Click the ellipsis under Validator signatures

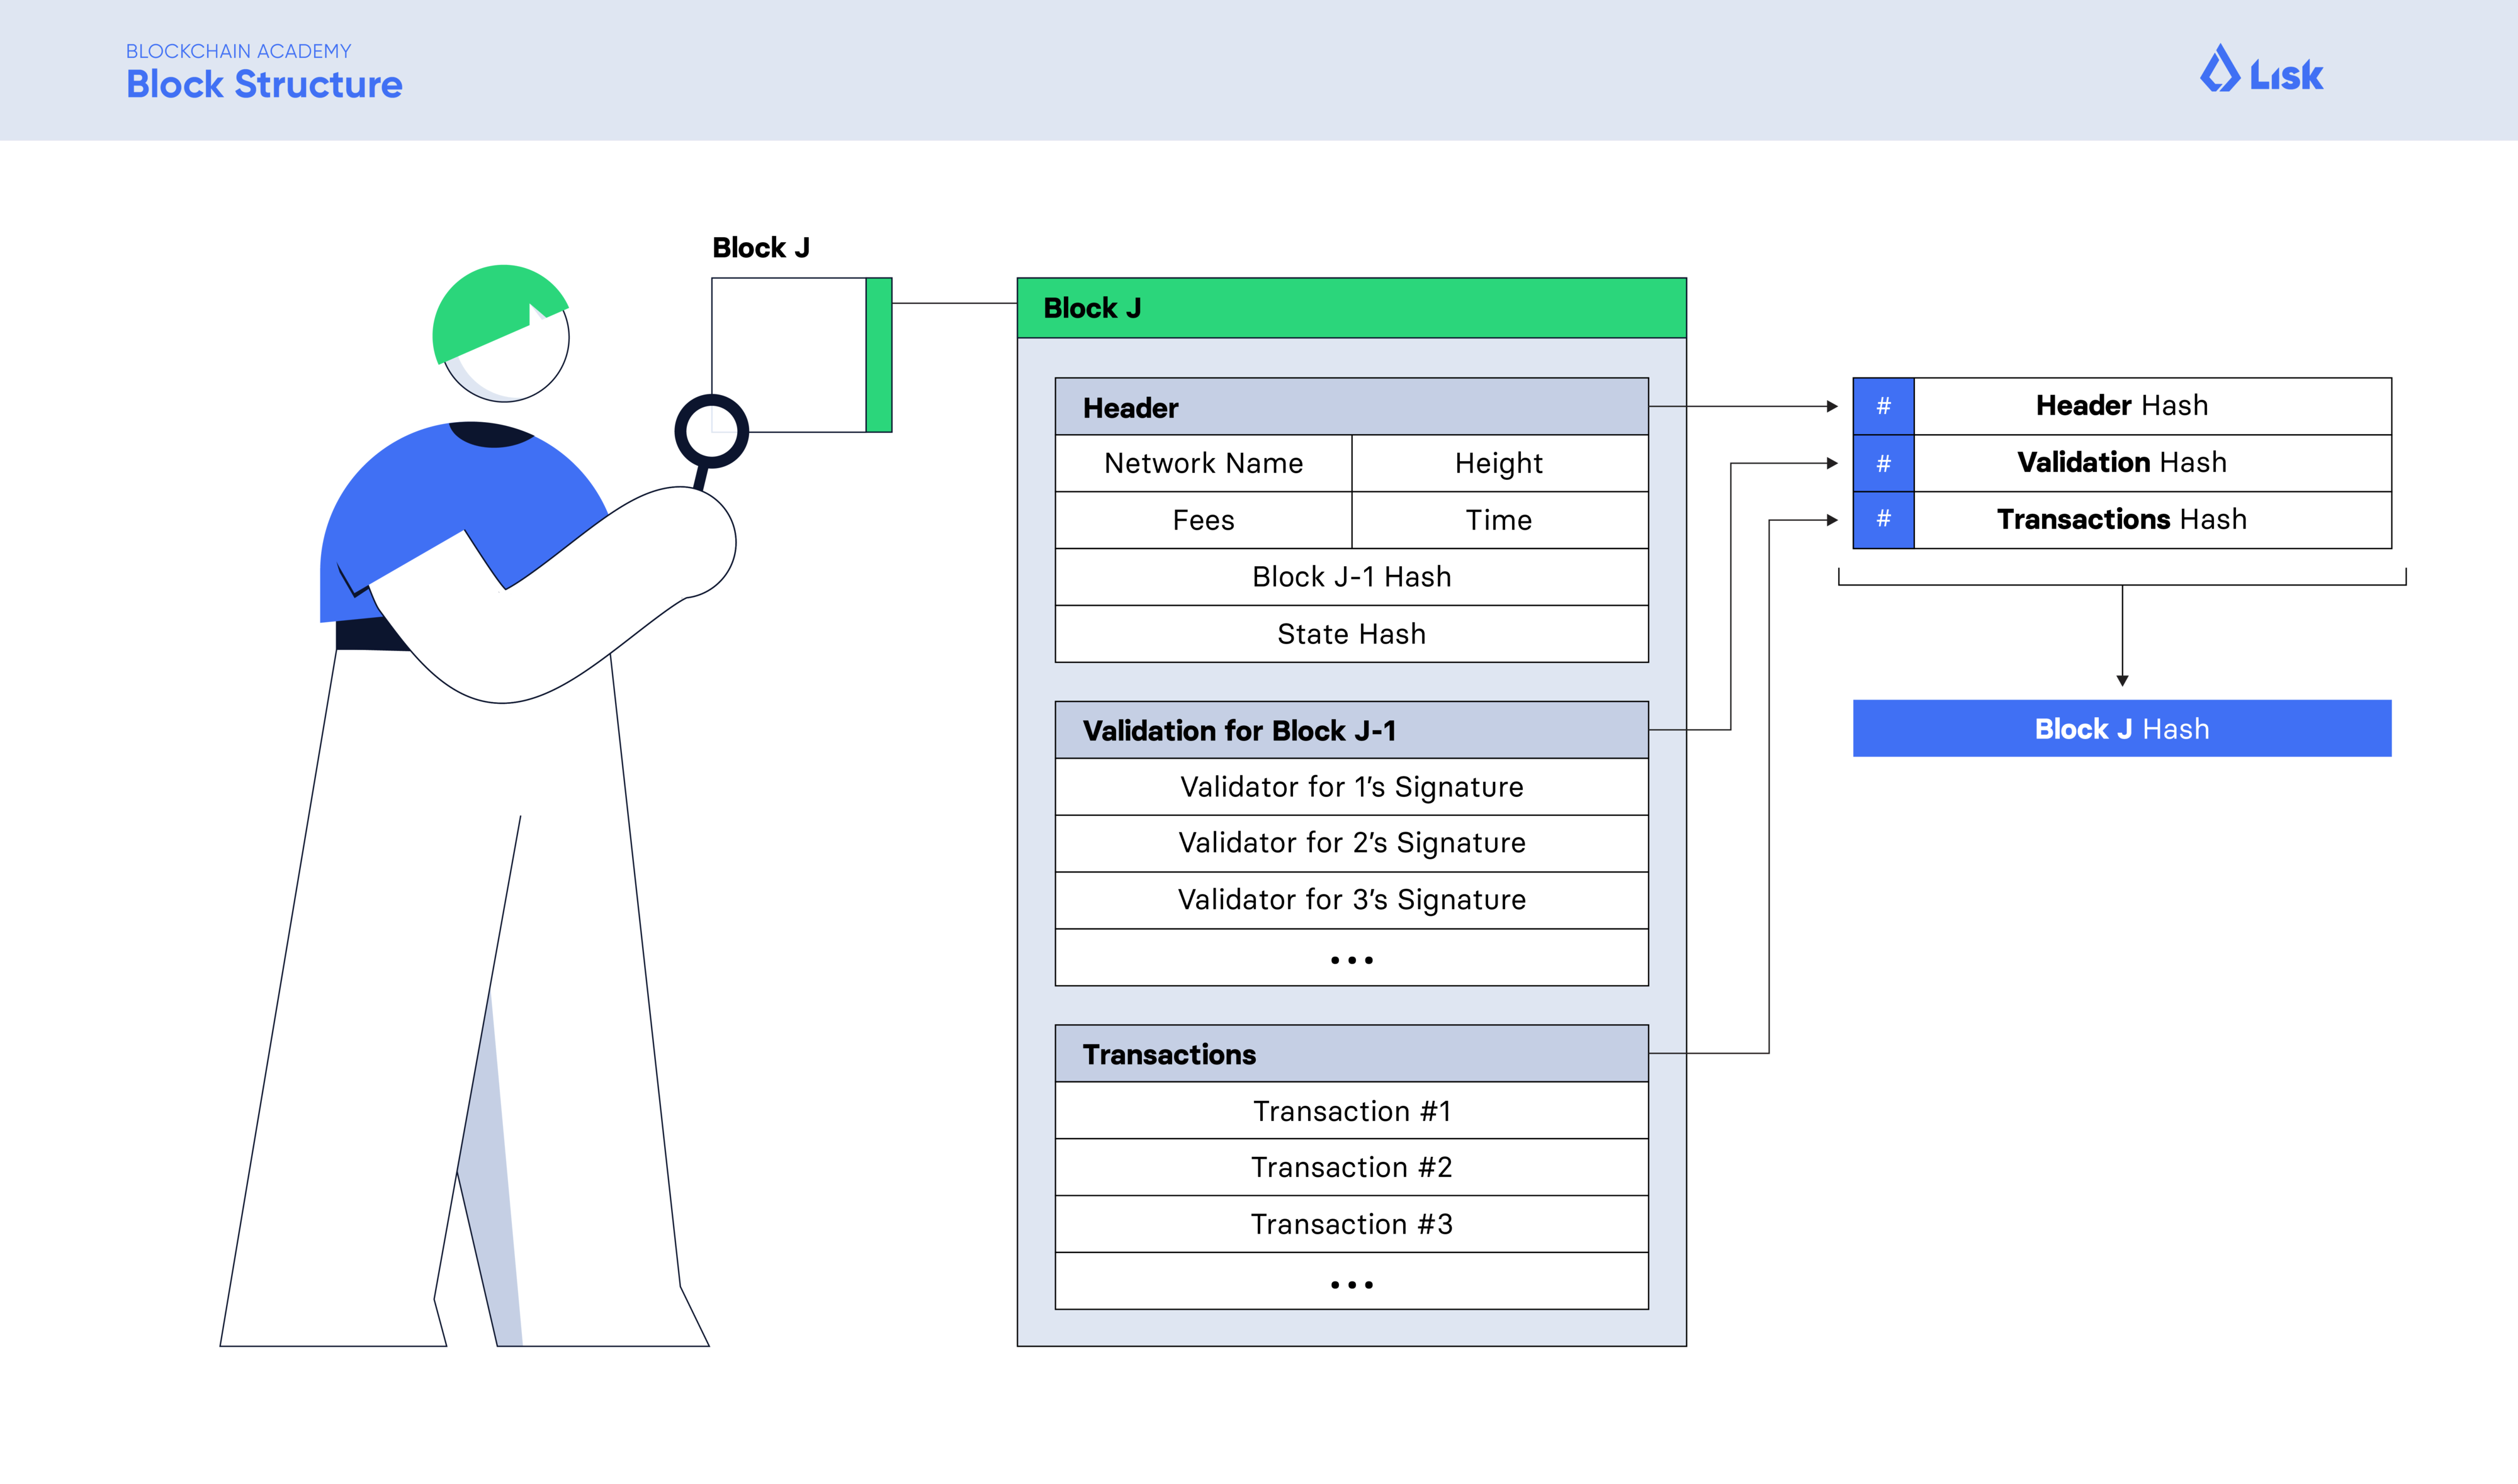pos(1350,959)
